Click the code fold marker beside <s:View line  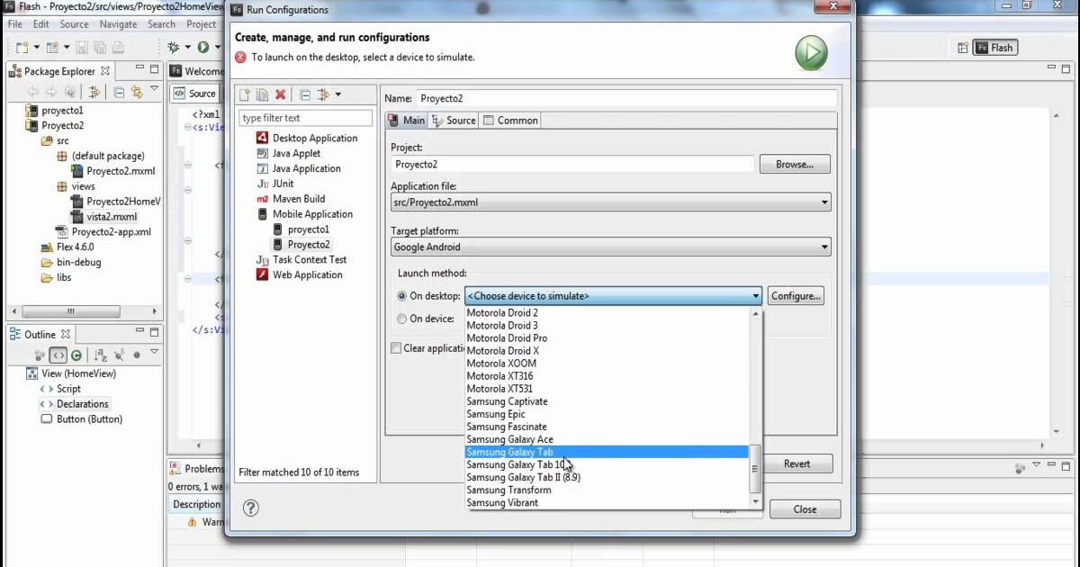click(187, 128)
